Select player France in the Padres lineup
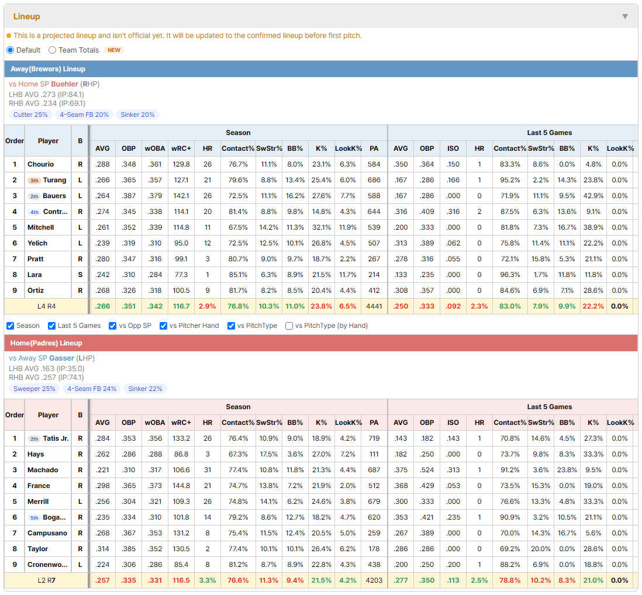This screenshot has width=642, height=595. [39, 486]
